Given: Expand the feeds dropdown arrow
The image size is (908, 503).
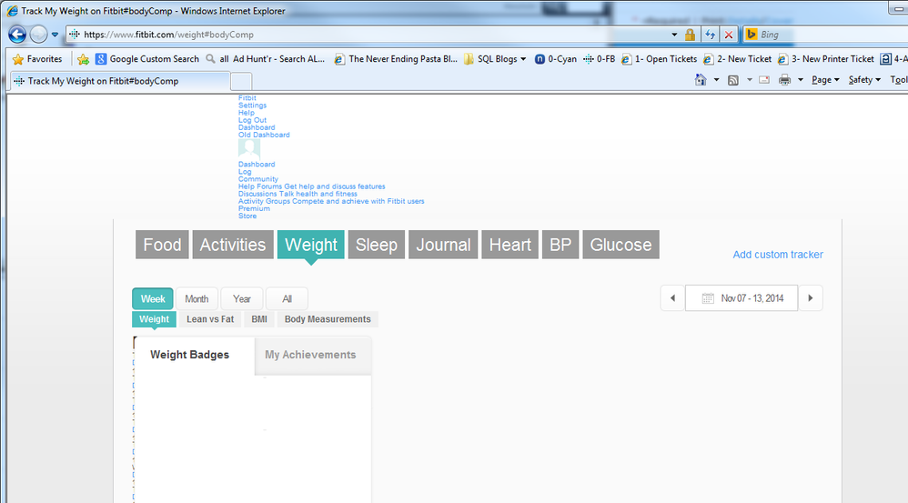Looking at the screenshot, I should (x=750, y=80).
